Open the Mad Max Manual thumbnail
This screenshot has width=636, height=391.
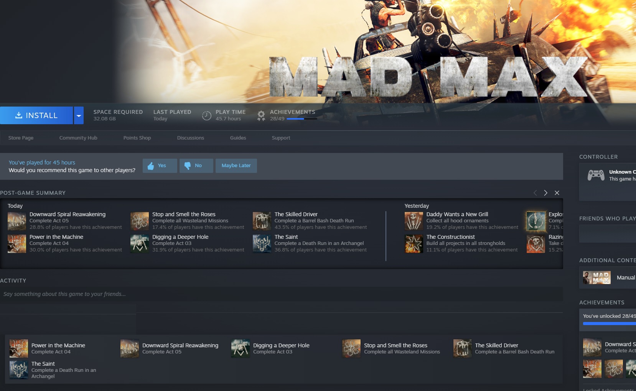pos(596,278)
